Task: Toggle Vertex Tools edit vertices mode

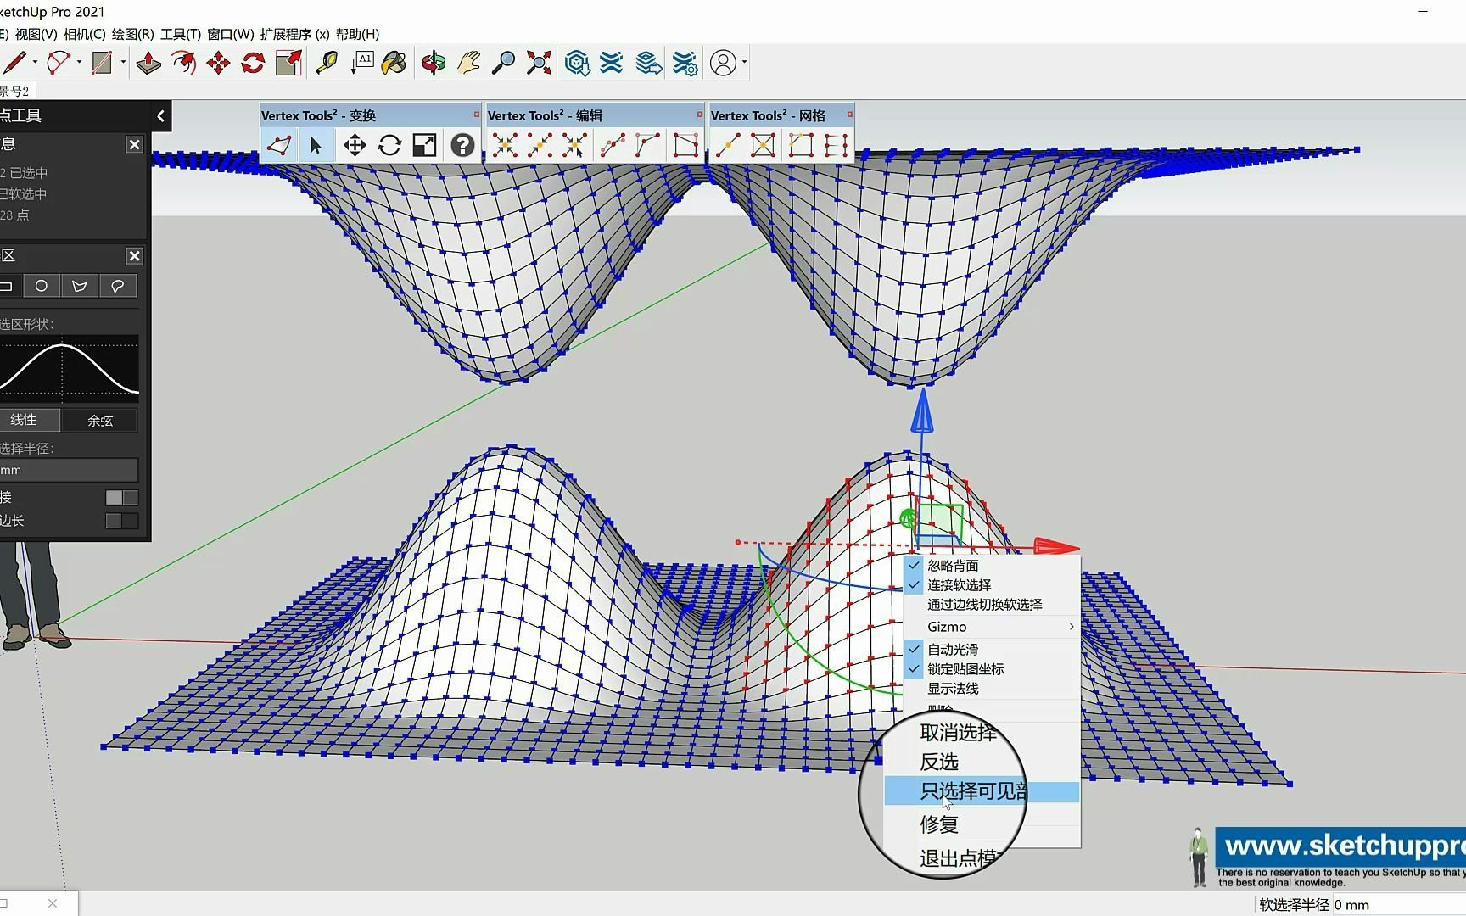Action: pyautogui.click(x=279, y=145)
